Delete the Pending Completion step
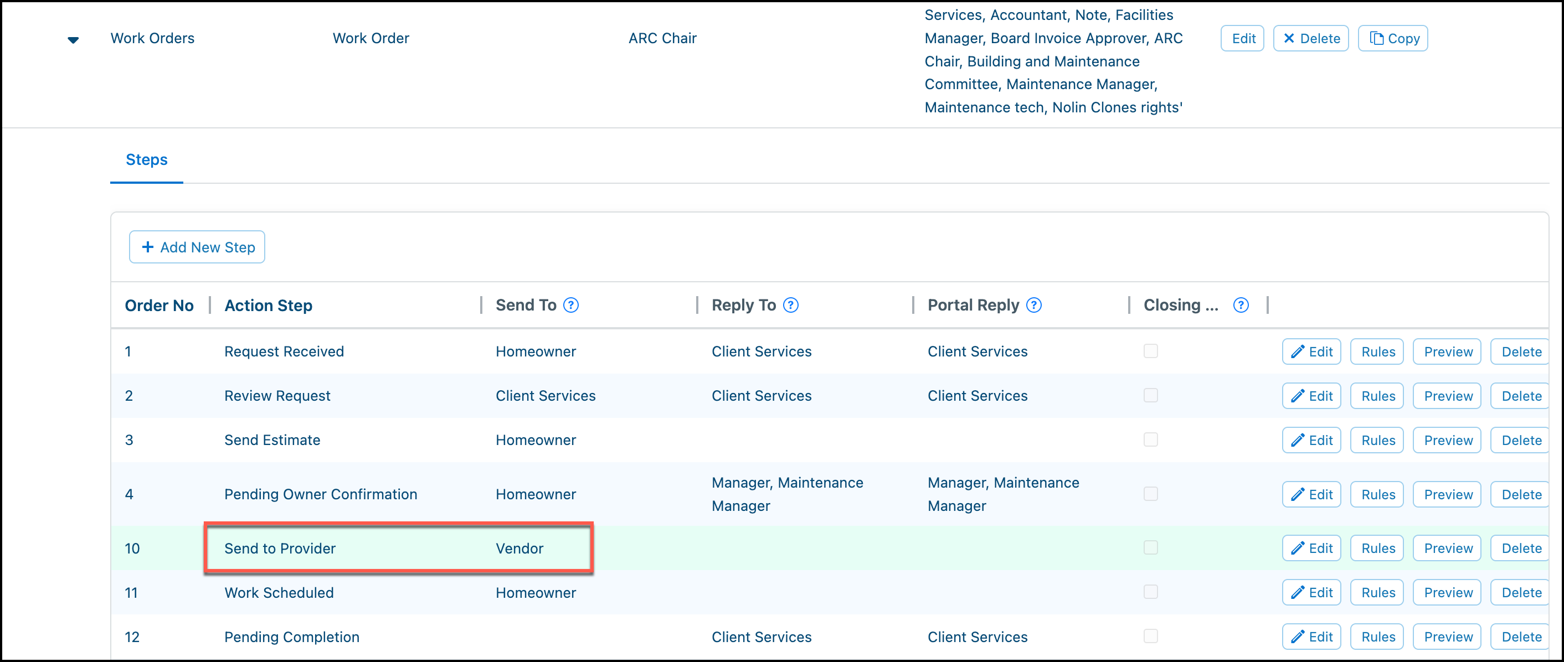The width and height of the screenshot is (1564, 662). coord(1520,637)
